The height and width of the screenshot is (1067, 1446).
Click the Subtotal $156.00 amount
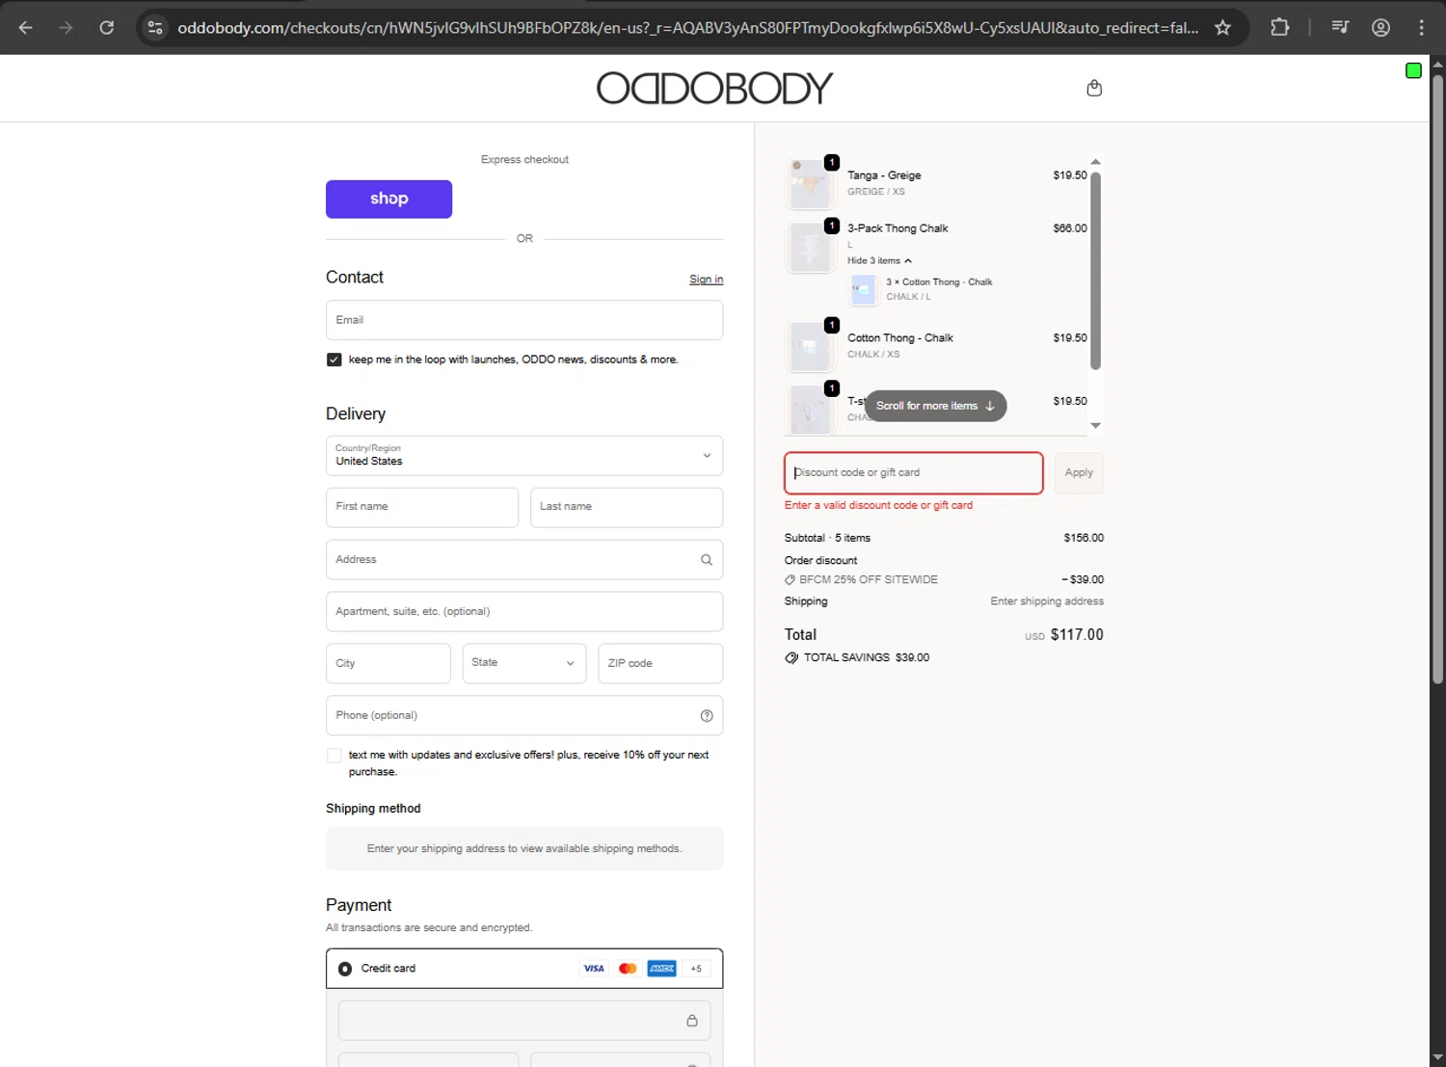[x=1084, y=538]
